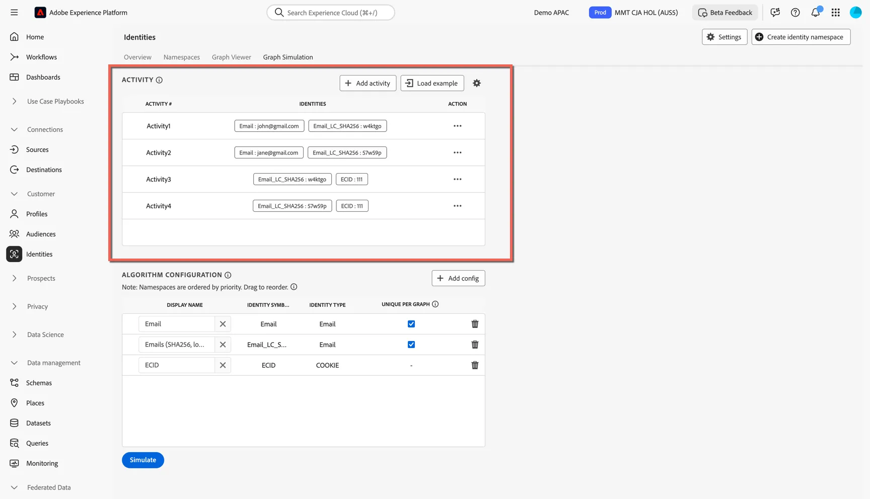Expand the Privacy section
Screen dimensions: 870x499
point(14,306)
